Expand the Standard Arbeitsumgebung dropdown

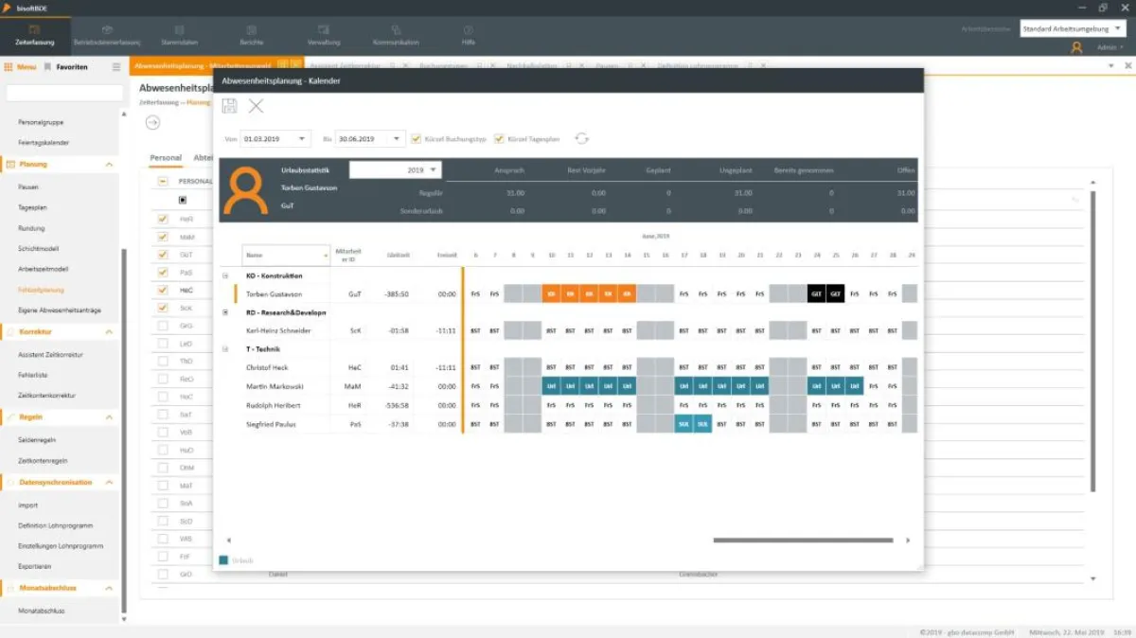pyautogui.click(x=1118, y=28)
